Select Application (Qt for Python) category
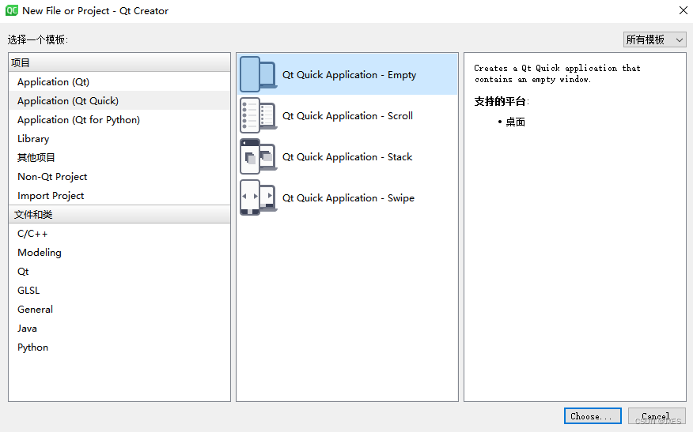The image size is (693, 432). click(119, 119)
